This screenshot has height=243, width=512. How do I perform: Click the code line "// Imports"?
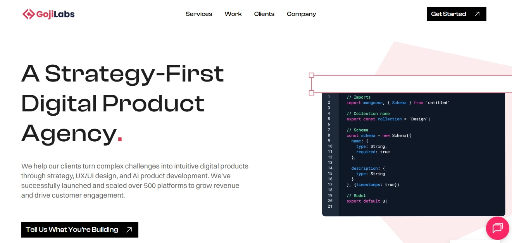pos(359,97)
